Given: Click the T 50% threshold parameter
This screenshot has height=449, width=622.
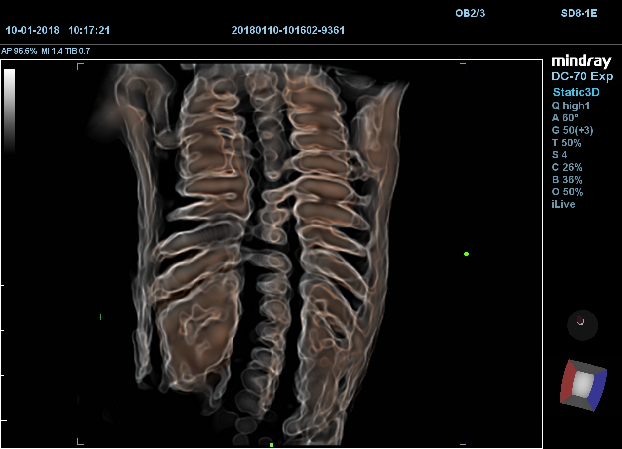Looking at the screenshot, I should [566, 143].
